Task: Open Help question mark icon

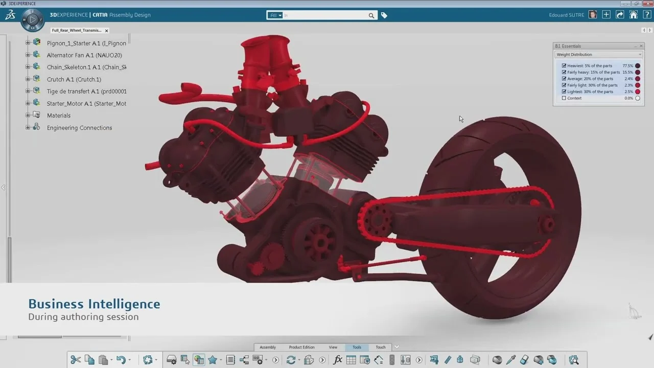Action: point(646,15)
